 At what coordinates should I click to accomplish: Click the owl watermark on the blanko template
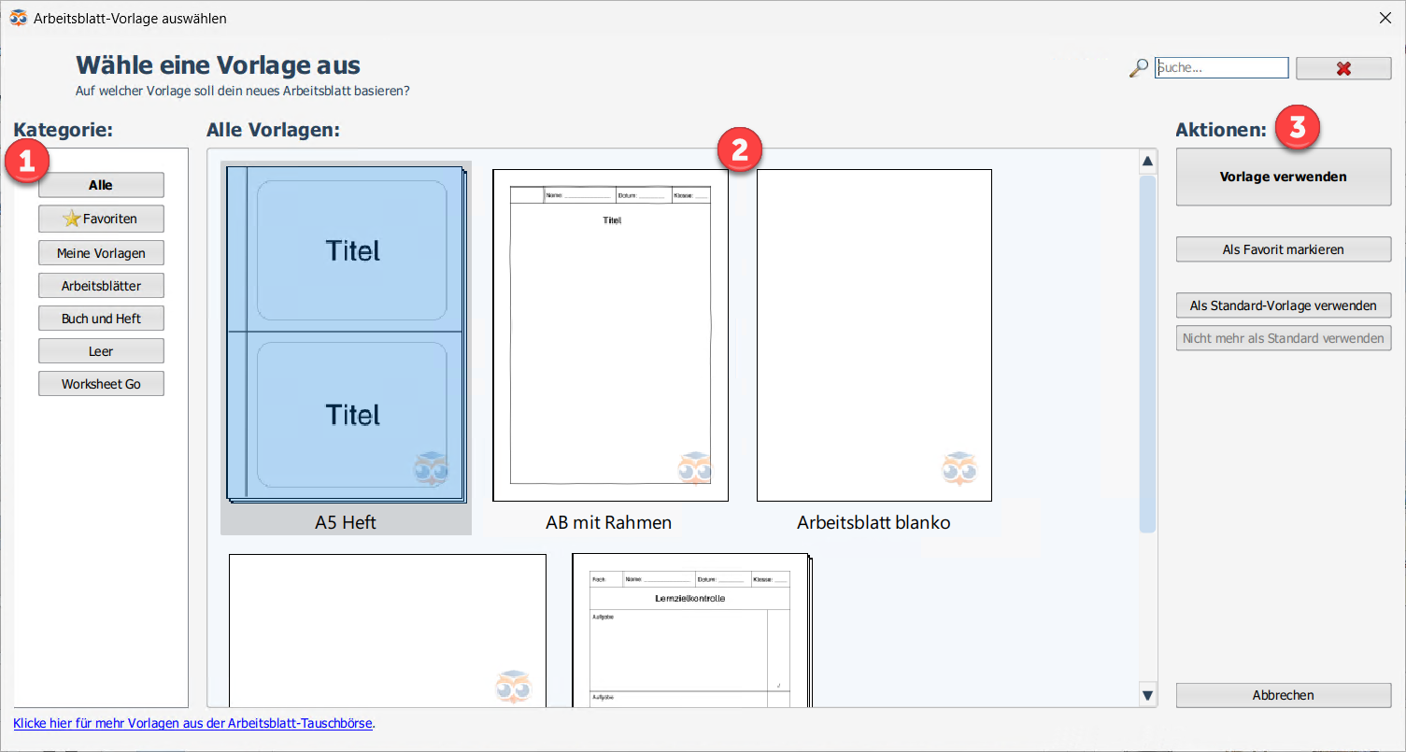960,467
